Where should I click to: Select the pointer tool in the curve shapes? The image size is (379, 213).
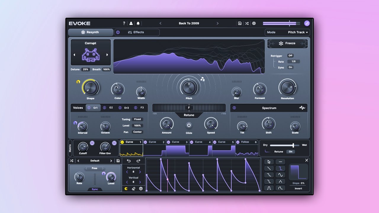click(269, 162)
